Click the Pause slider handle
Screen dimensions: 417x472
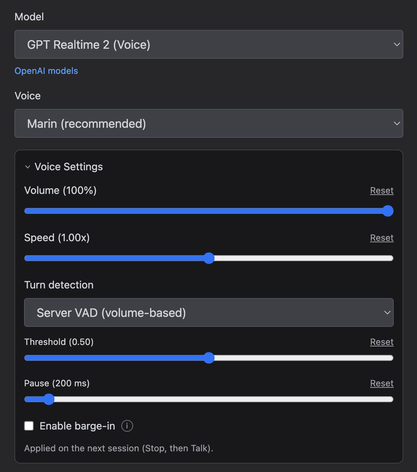coord(48,399)
